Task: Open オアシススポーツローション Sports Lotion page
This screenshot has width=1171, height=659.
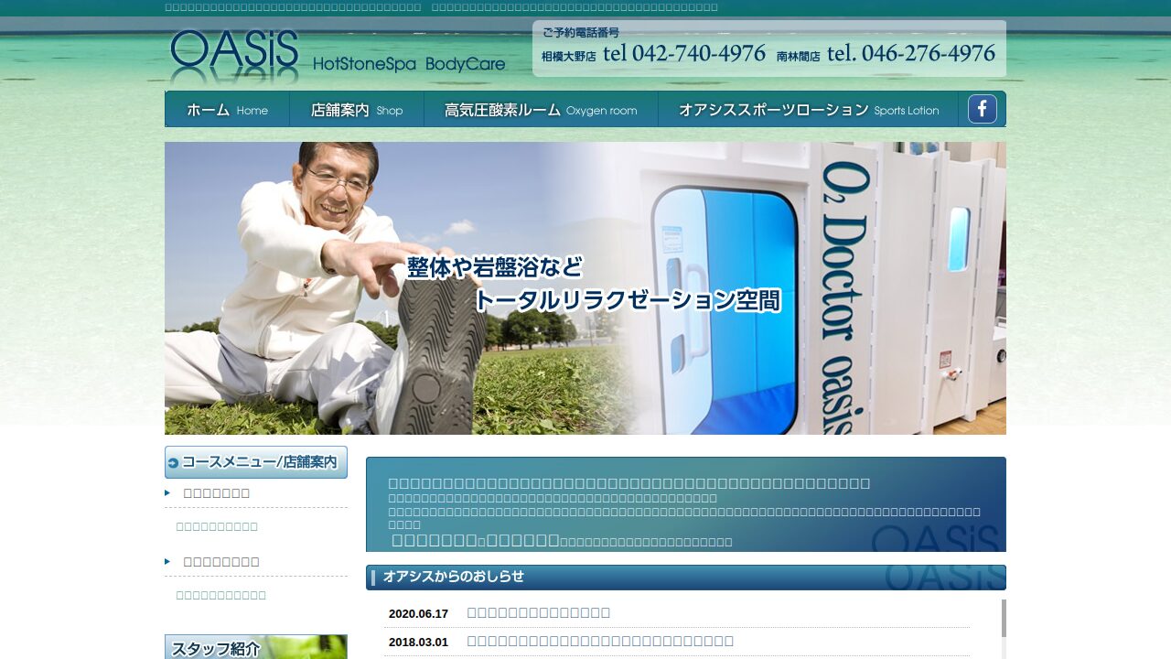Action: (808, 110)
